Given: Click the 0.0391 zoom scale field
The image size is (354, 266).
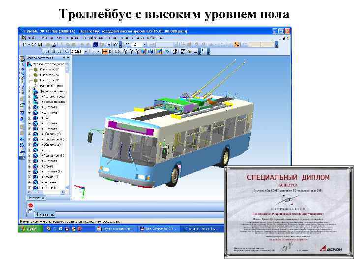Looking at the screenshot, I should 77,52.
